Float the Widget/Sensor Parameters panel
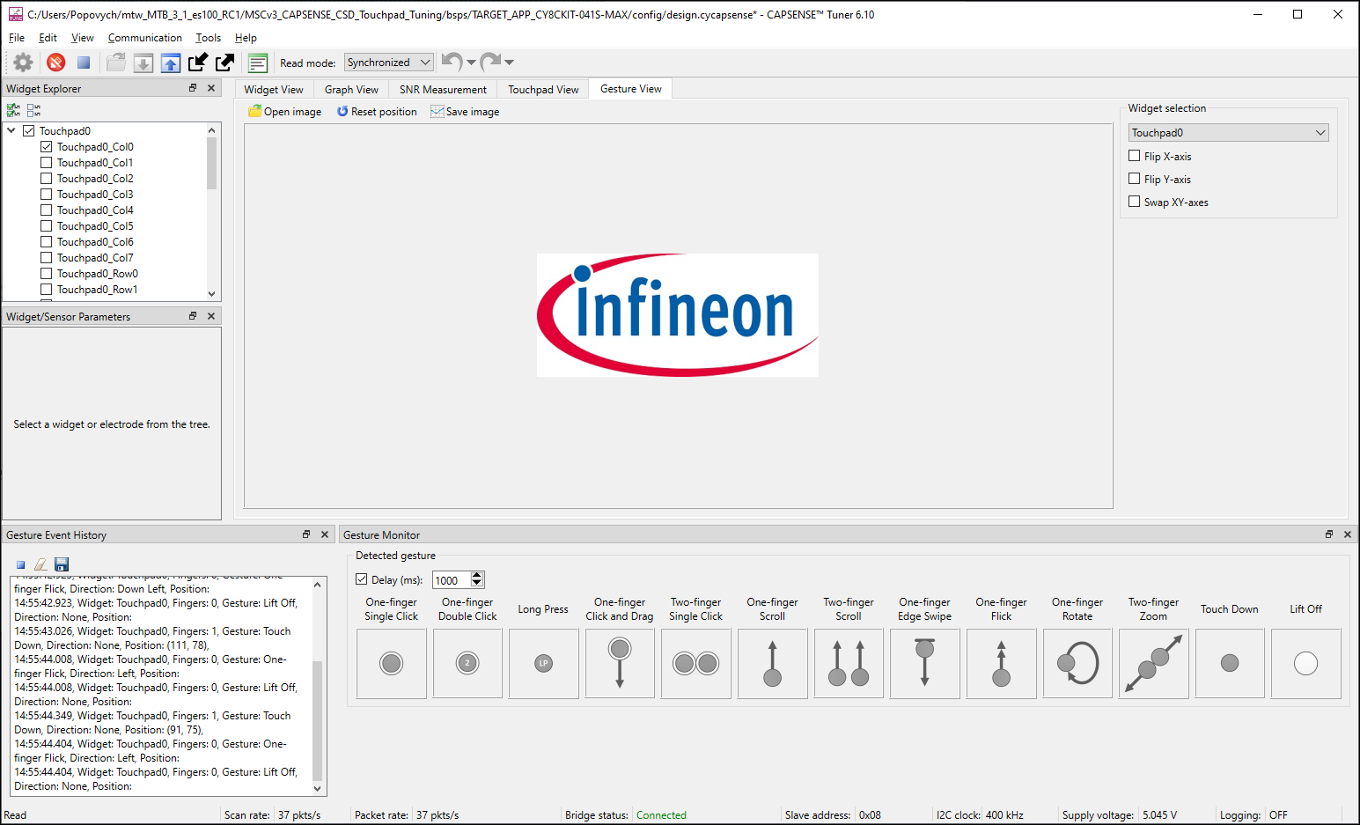Screen dimensions: 1360x825 [193, 316]
